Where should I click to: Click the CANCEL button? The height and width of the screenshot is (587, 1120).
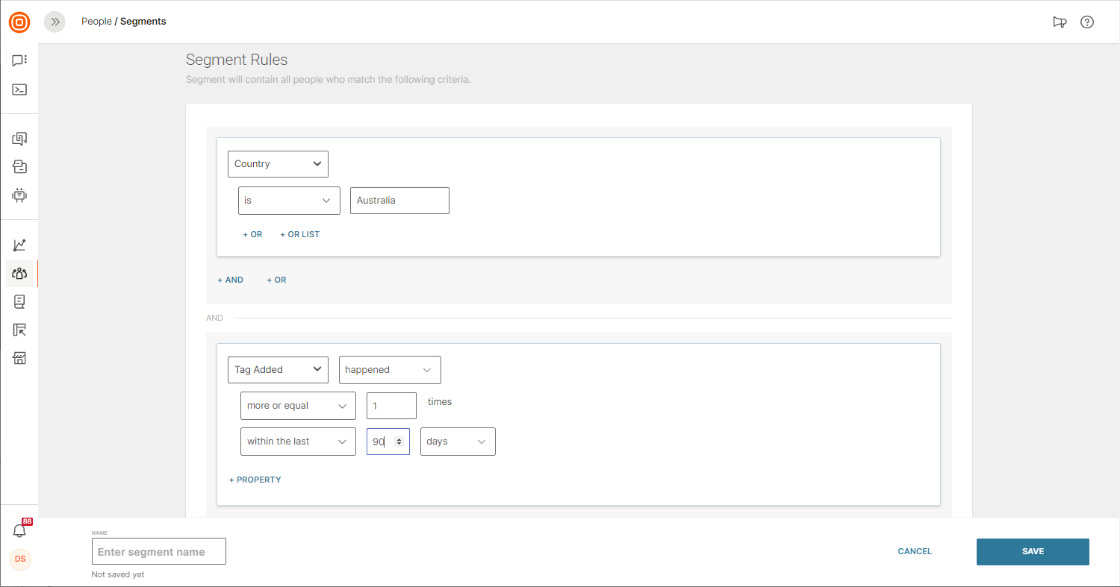915,552
